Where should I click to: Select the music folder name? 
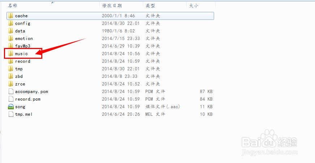[21, 54]
